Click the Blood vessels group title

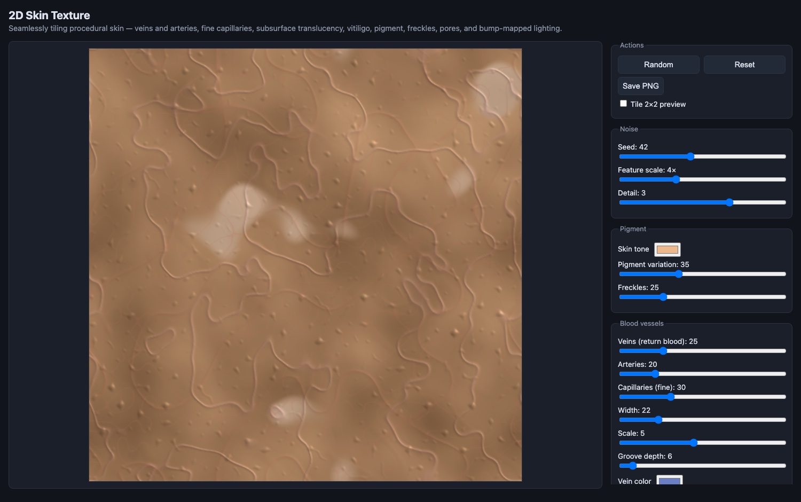(642, 324)
